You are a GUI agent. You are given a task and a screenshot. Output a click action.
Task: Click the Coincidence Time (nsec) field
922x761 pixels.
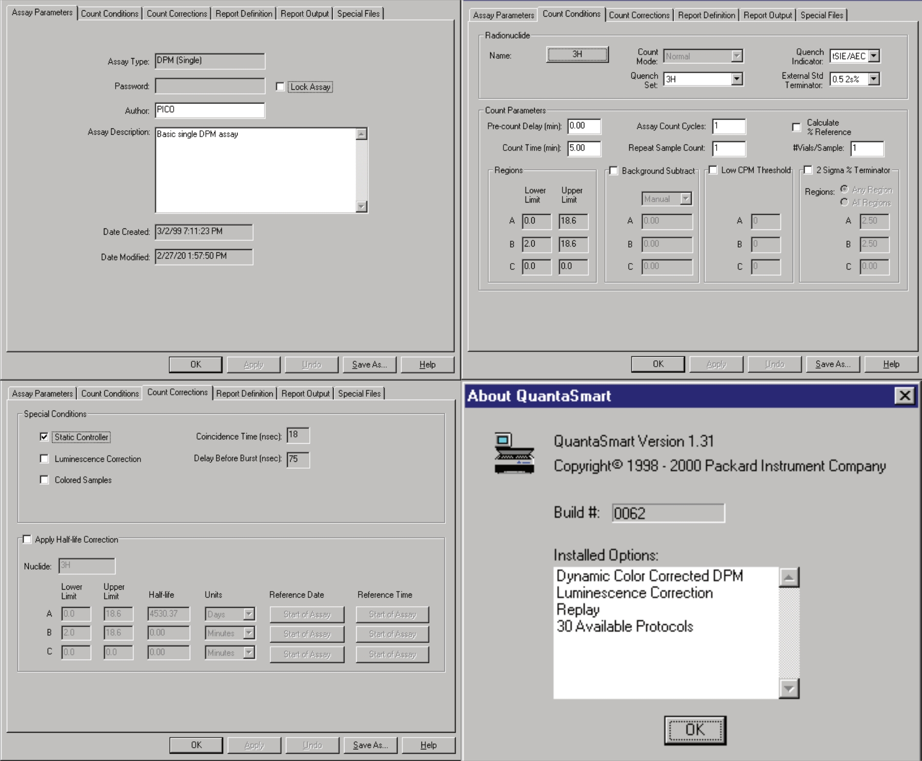tap(298, 435)
